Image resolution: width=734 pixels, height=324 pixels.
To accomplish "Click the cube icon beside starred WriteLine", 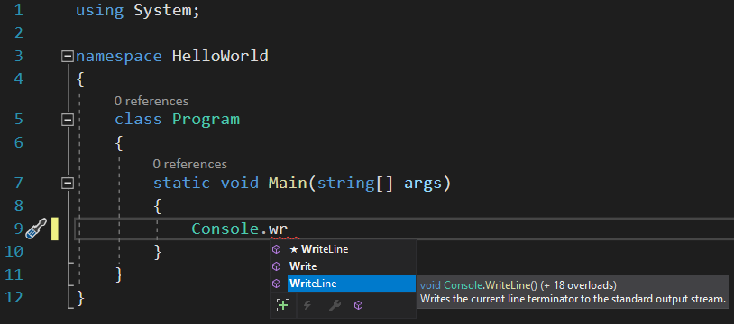I will coord(277,249).
